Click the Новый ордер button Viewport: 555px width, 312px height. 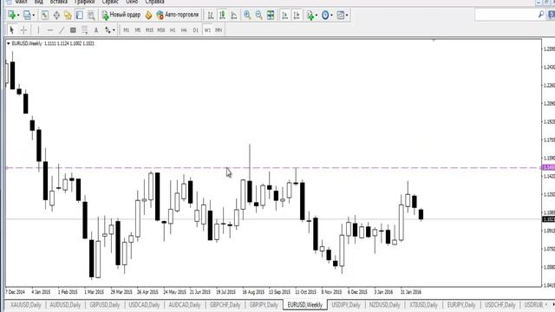coord(121,15)
